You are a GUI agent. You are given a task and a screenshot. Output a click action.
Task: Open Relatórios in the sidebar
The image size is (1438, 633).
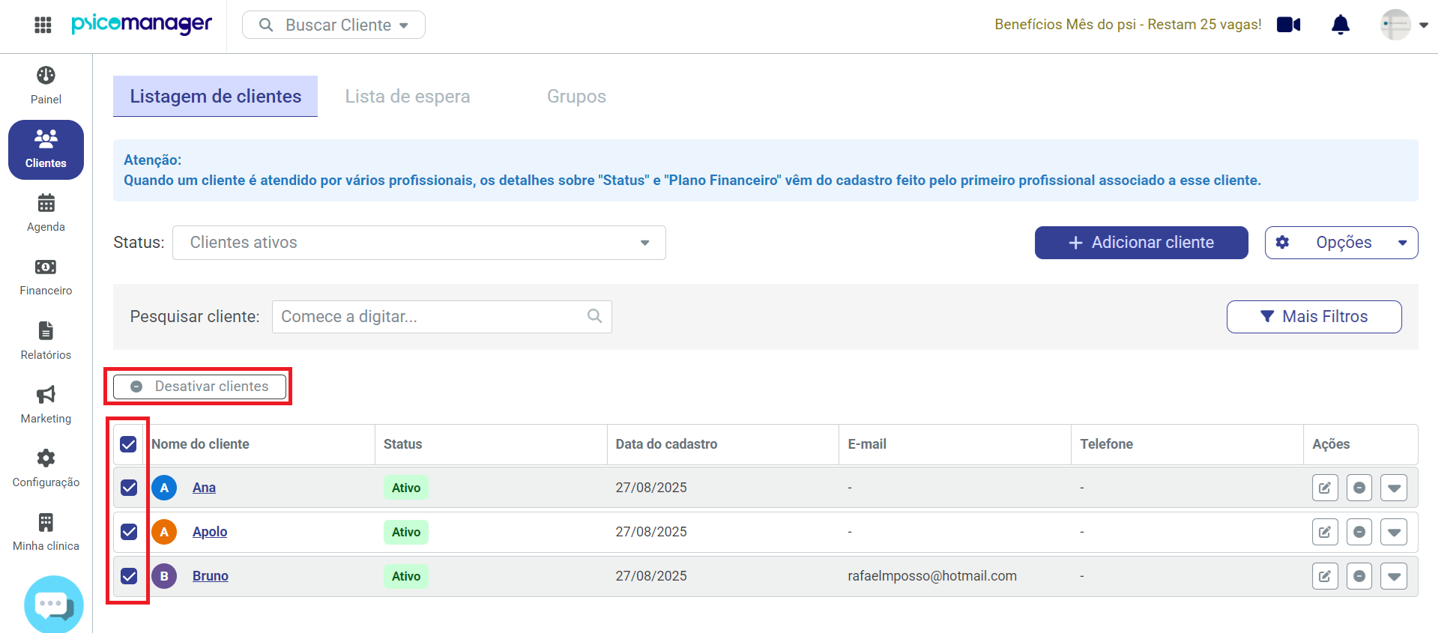46,342
